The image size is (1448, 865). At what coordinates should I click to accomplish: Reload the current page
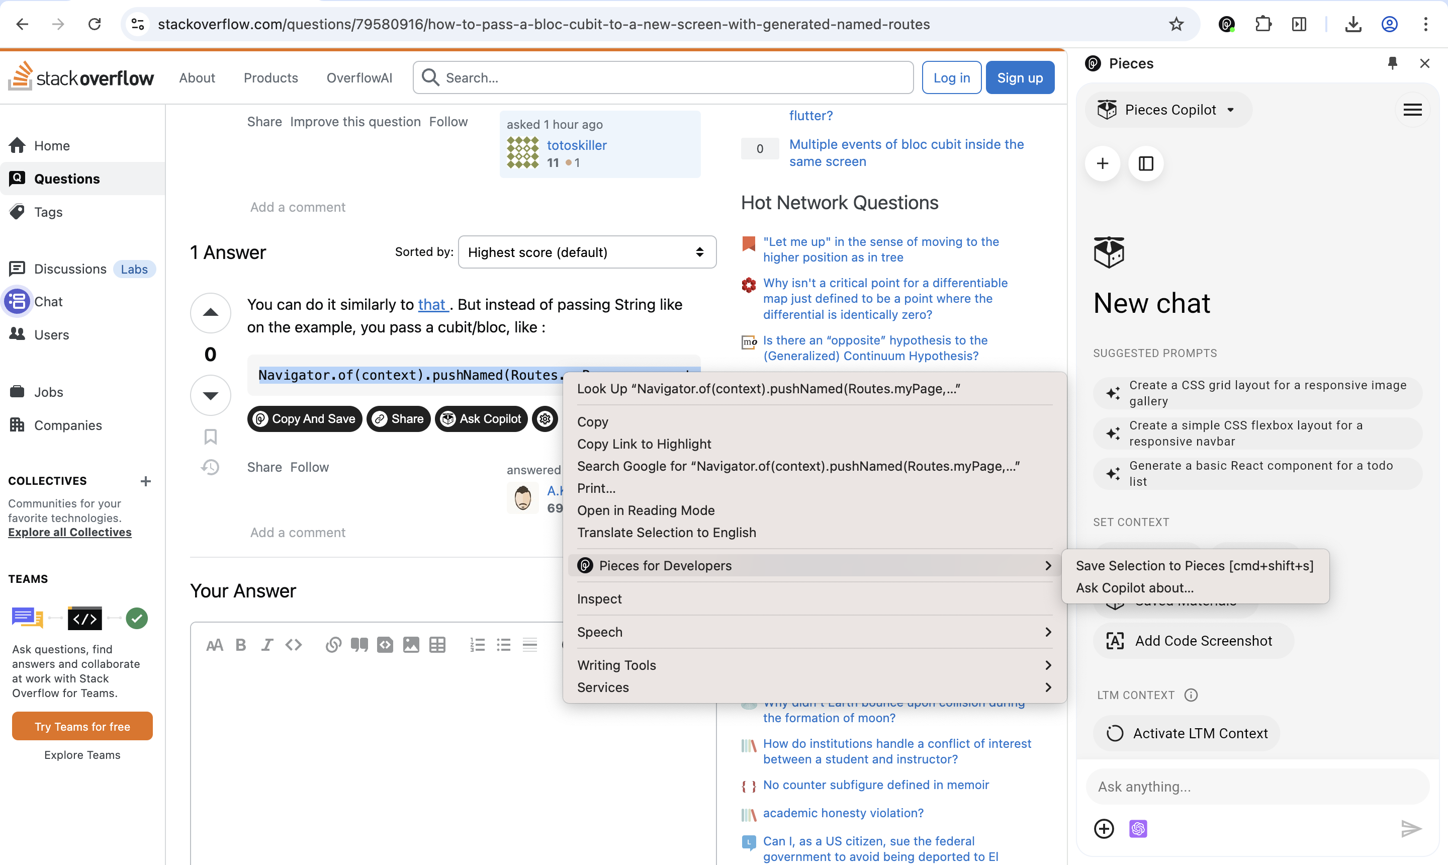95,24
